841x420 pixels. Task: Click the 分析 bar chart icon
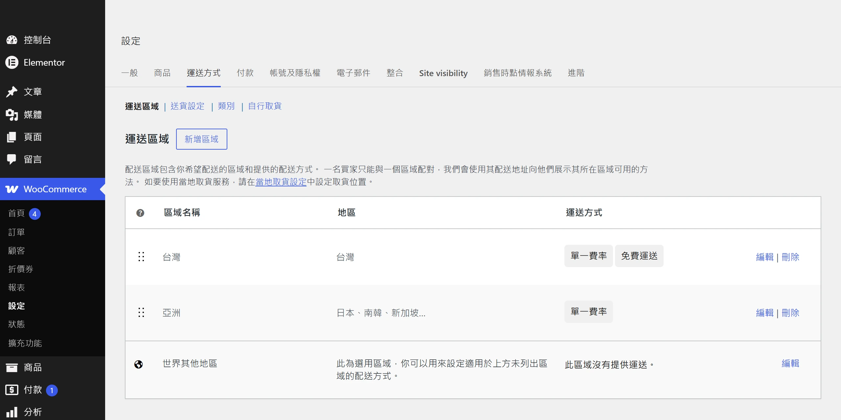(x=12, y=412)
